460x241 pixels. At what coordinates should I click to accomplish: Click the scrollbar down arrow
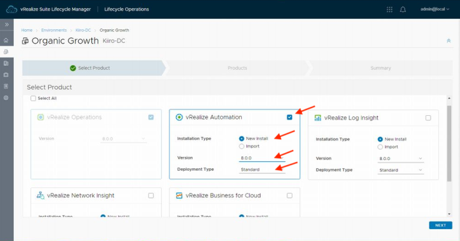point(449,214)
